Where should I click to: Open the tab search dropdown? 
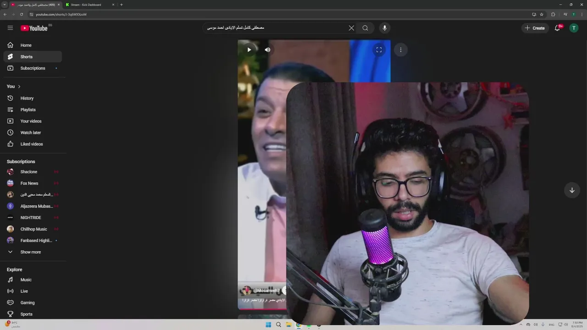point(5,5)
